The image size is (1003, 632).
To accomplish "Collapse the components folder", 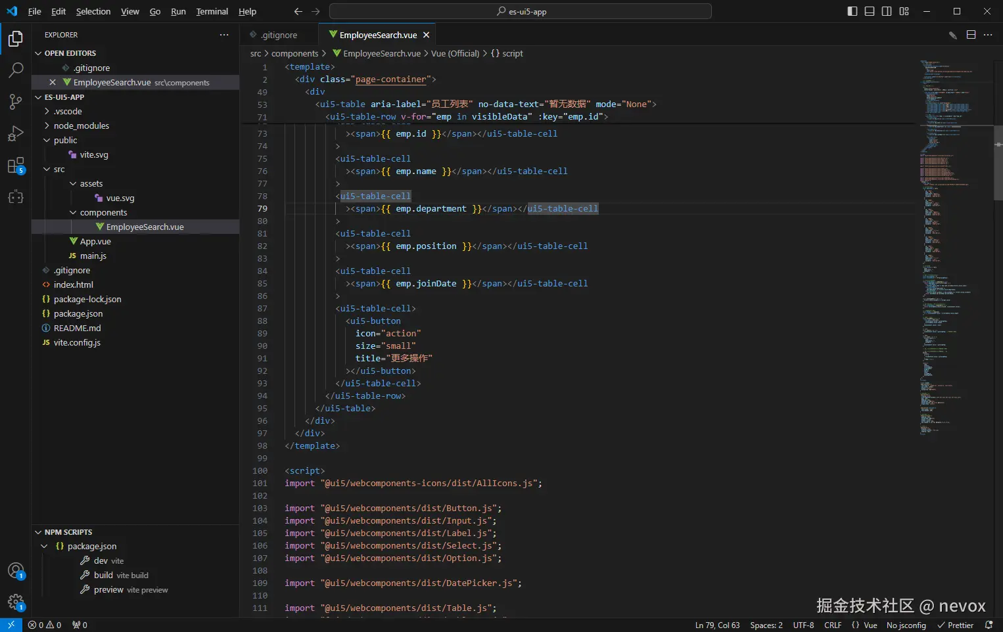I will click(x=103, y=212).
